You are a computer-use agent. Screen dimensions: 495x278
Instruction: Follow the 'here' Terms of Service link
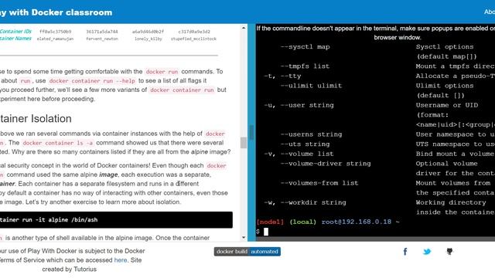pyautogui.click(x=121, y=260)
